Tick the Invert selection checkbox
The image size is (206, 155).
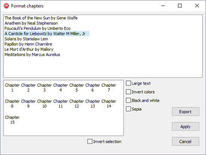(90, 142)
